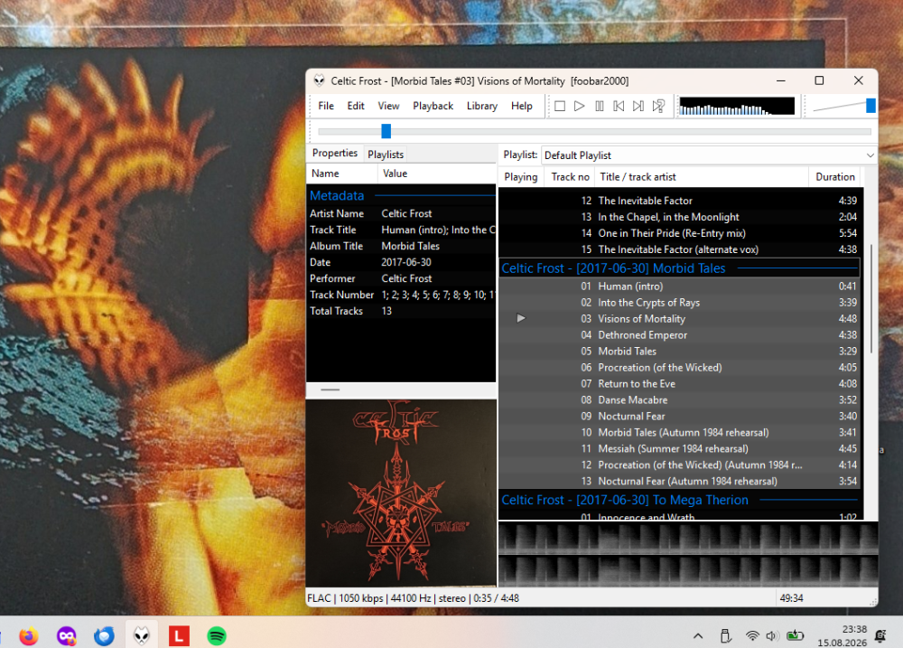Screen dimensions: 903x648
Task: Open the blue bird app in taskbar
Action: [x=104, y=636]
